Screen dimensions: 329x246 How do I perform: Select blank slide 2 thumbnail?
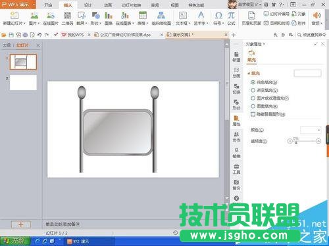[x=23, y=82]
